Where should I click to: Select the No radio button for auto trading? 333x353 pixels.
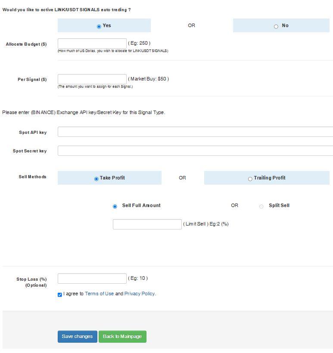point(276,27)
